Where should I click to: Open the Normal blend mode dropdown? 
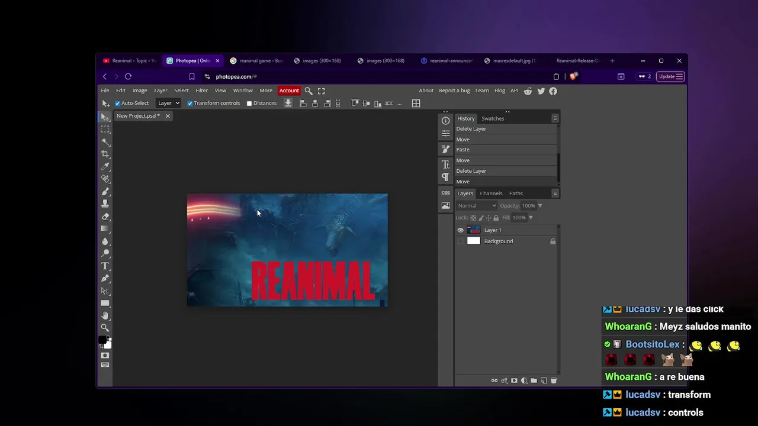(x=476, y=205)
